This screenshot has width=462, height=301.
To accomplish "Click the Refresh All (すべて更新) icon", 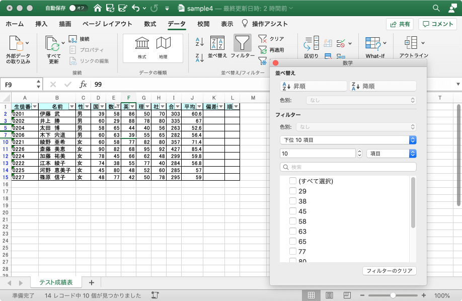I will pos(53,44).
